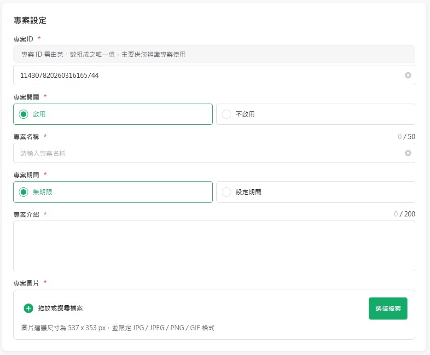Click the green plus upload icon
The image size is (430, 355).
29,308
